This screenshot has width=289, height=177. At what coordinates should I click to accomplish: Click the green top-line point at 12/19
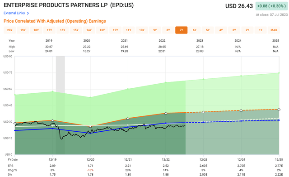(52, 91)
